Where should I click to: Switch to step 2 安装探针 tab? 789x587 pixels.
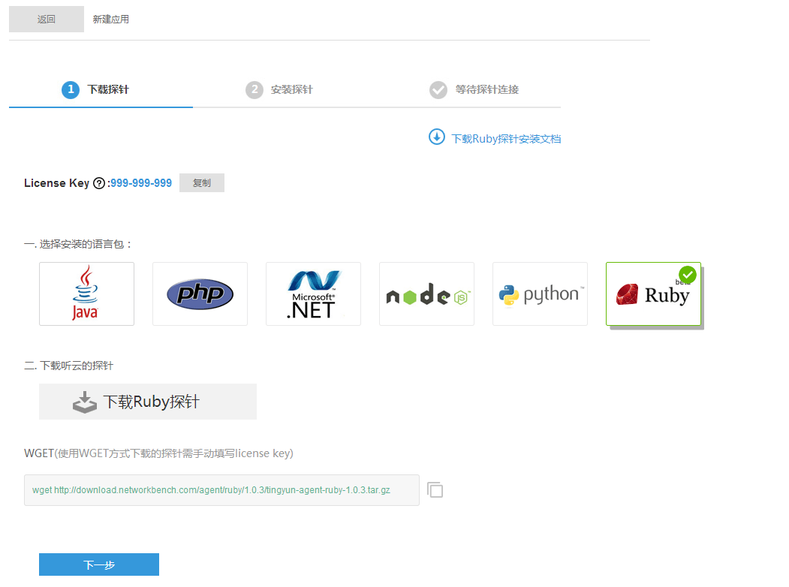[x=285, y=89]
